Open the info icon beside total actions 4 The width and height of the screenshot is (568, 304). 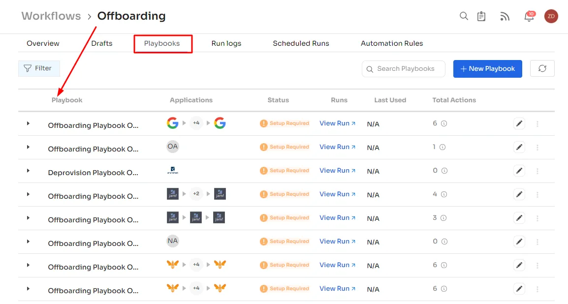pos(444,194)
